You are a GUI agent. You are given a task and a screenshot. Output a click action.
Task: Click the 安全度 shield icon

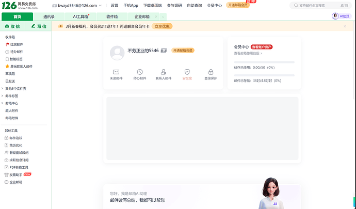(187, 72)
